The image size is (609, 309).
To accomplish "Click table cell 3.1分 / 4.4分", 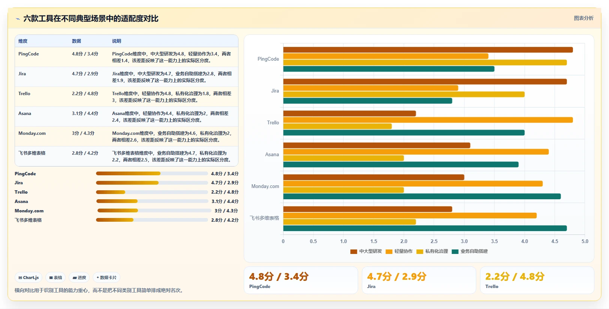I will coord(85,113).
